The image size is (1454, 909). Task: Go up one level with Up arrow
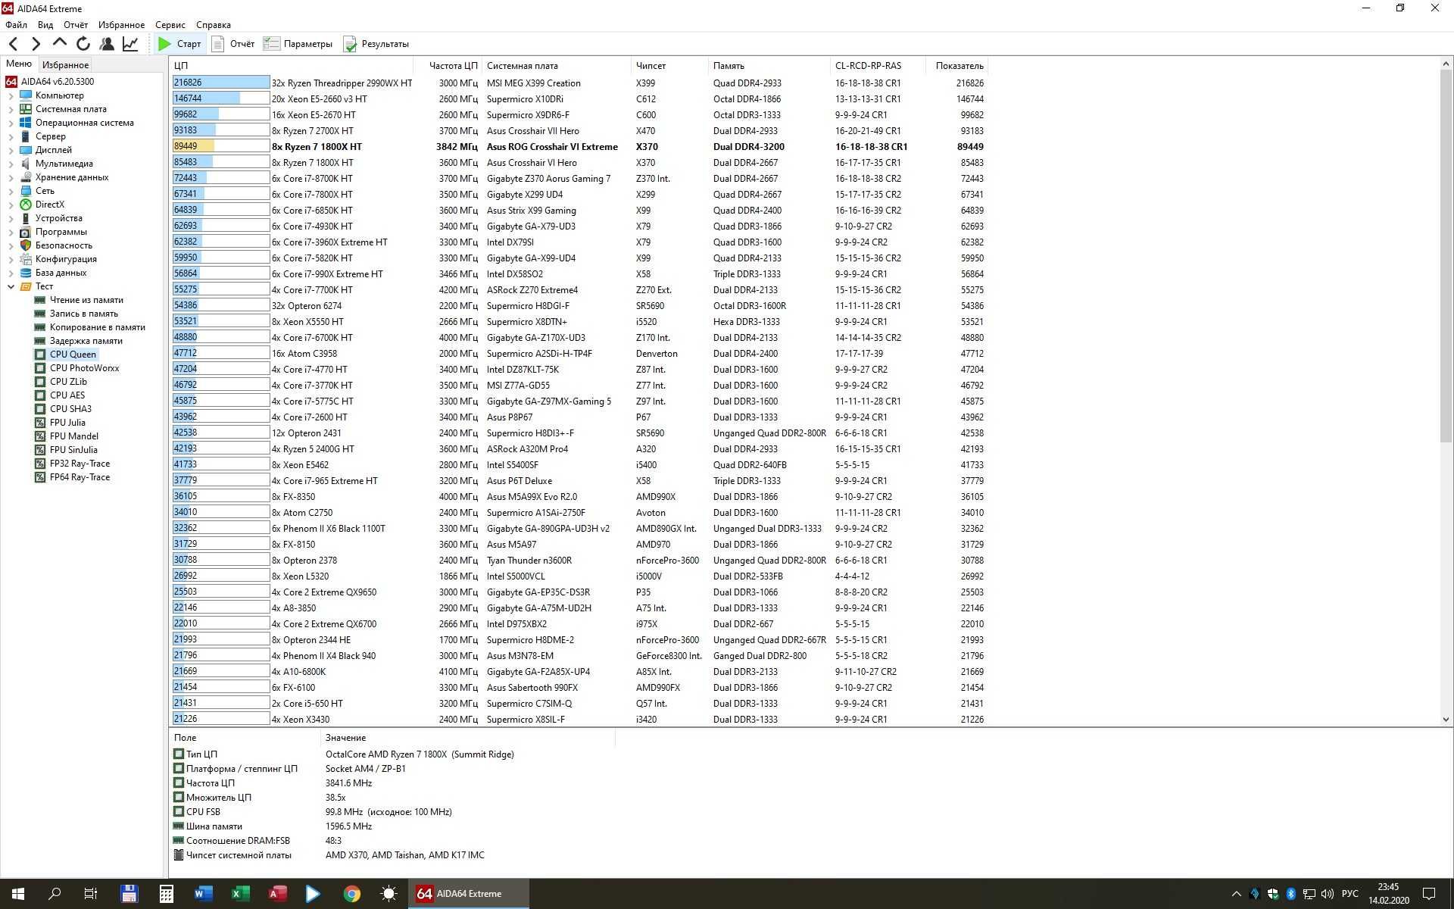(60, 44)
